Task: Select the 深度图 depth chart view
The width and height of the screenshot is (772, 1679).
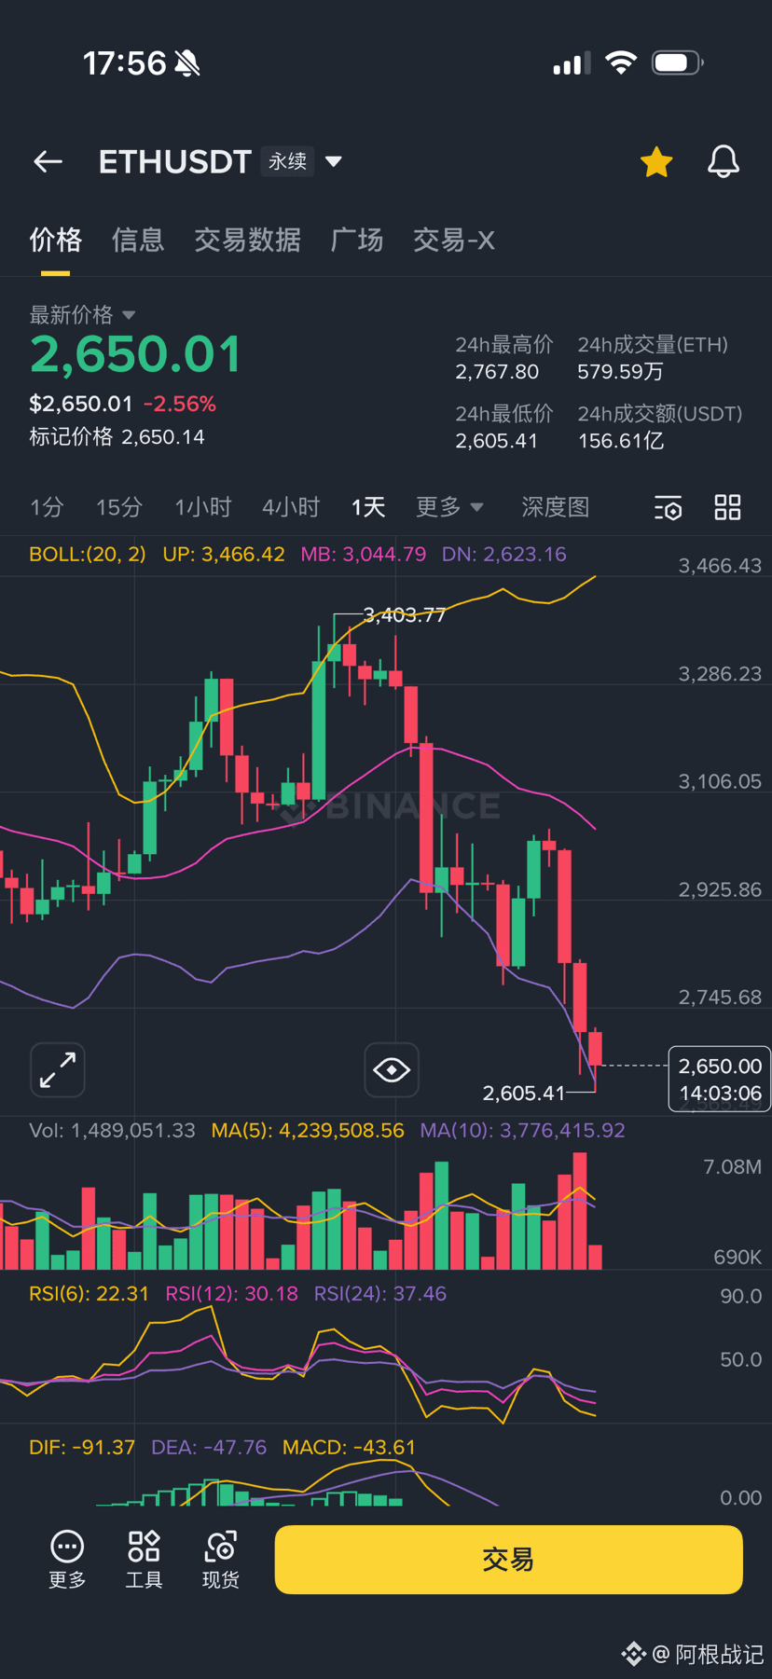Action: point(556,507)
